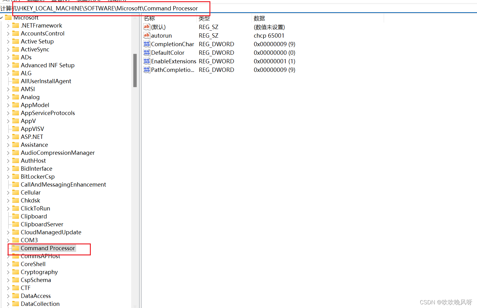Image resolution: width=477 pixels, height=308 pixels.
Task: Click the (默认) string value icon
Action: click(147, 27)
